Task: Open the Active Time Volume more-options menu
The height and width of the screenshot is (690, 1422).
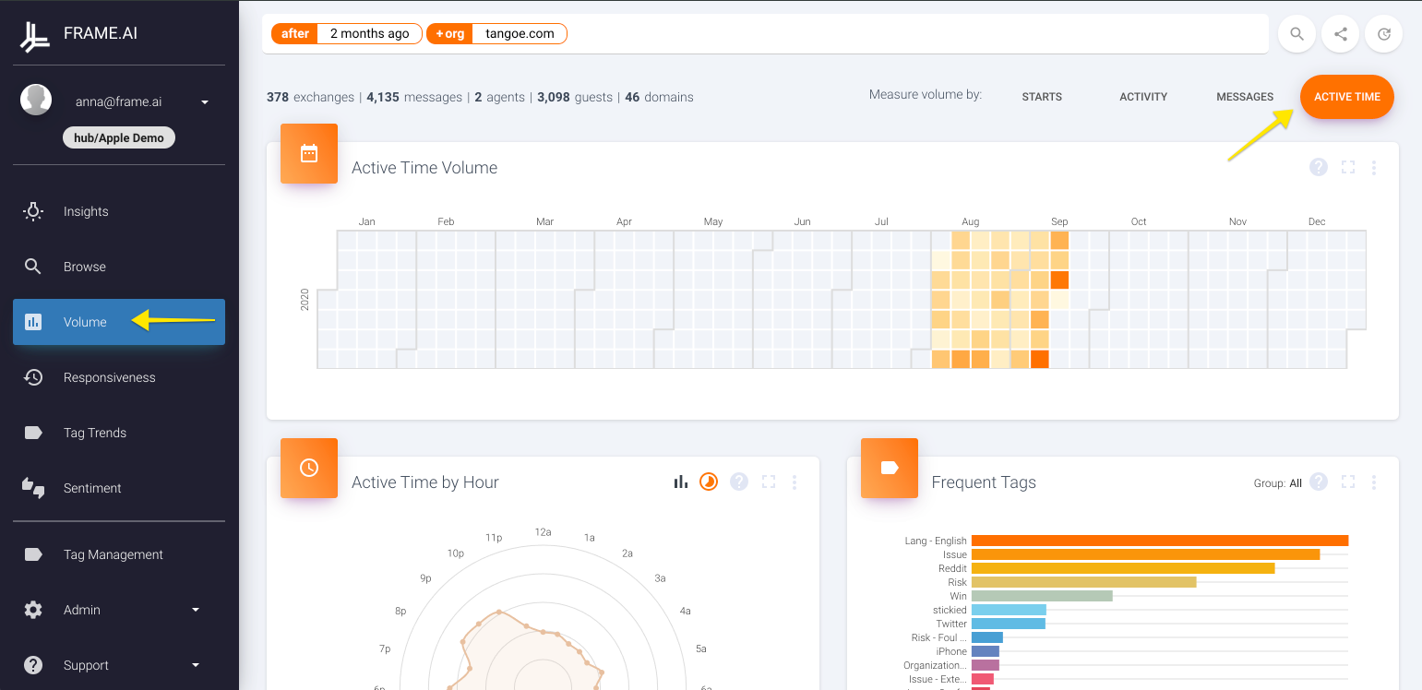Action: (1374, 167)
